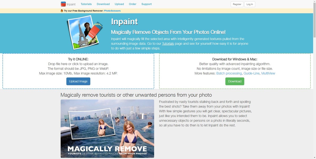Click the Magically Remove tourists photo
The image size is (316, 159).
coord(107,129)
